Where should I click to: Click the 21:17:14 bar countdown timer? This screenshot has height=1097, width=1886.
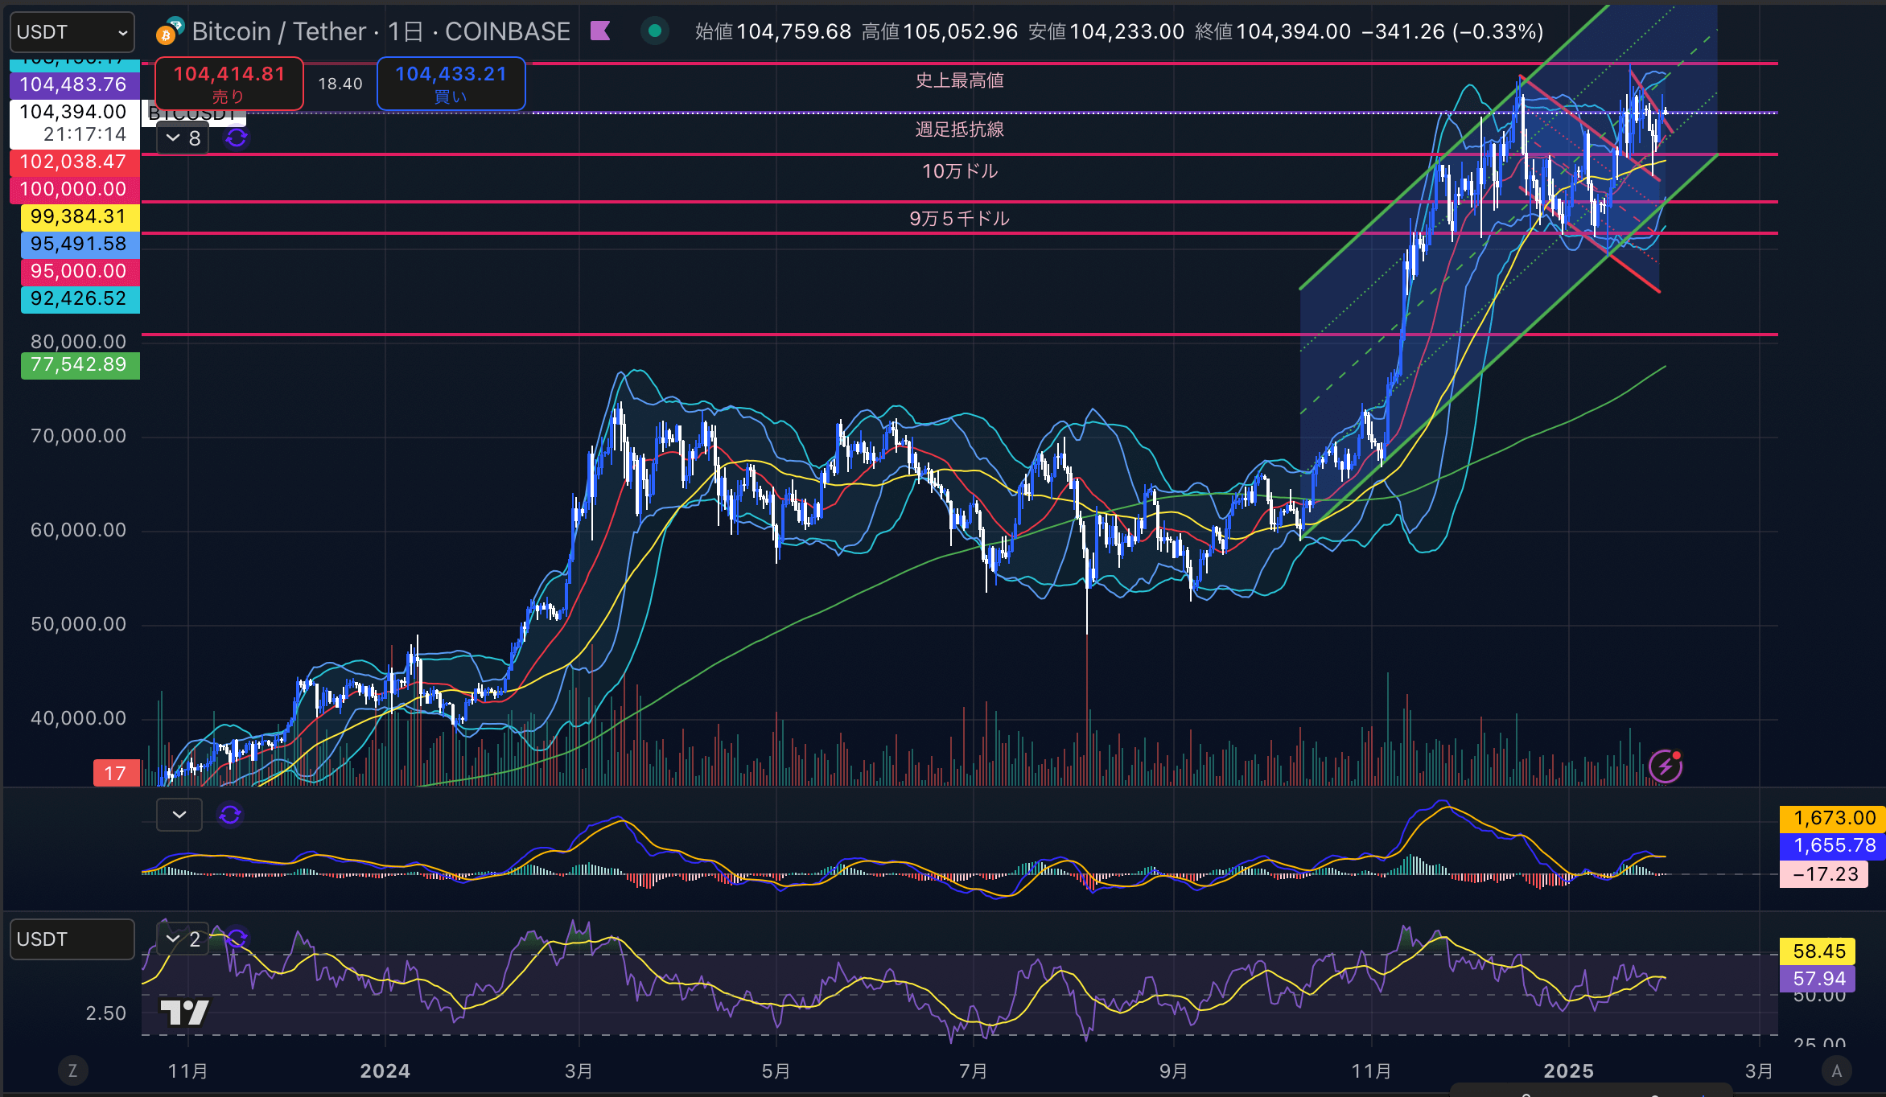(x=84, y=134)
